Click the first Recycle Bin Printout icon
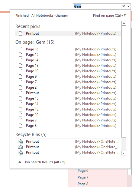 click(21, 141)
